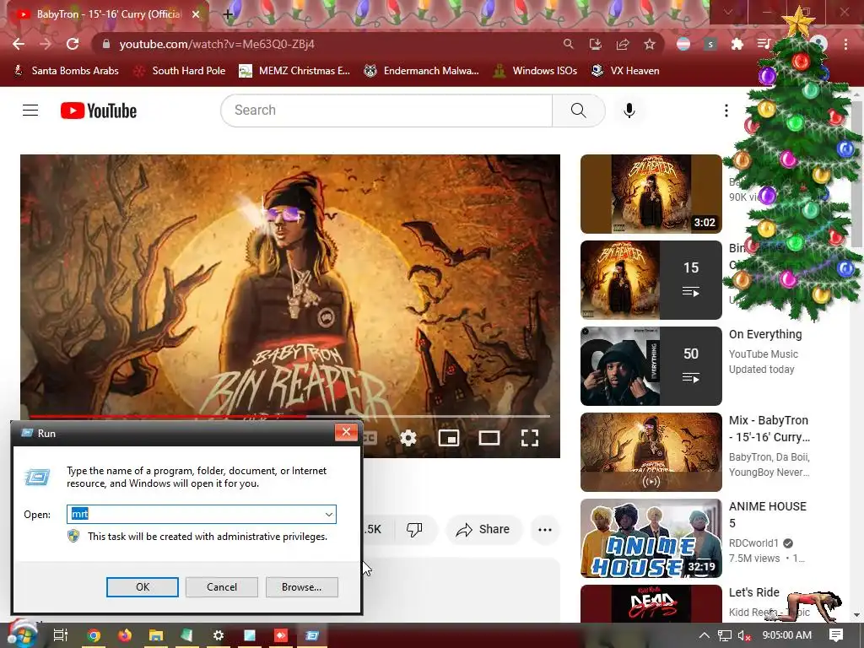
Task: Open the 15-video Bin Reaper playlist thumbnail
Action: 651,280
